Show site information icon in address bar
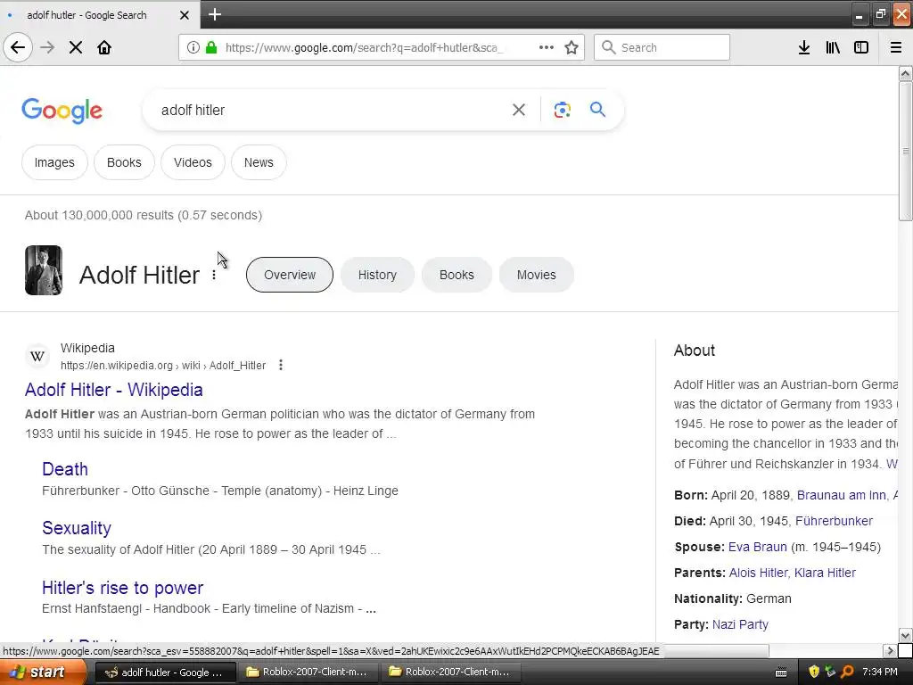 click(193, 47)
